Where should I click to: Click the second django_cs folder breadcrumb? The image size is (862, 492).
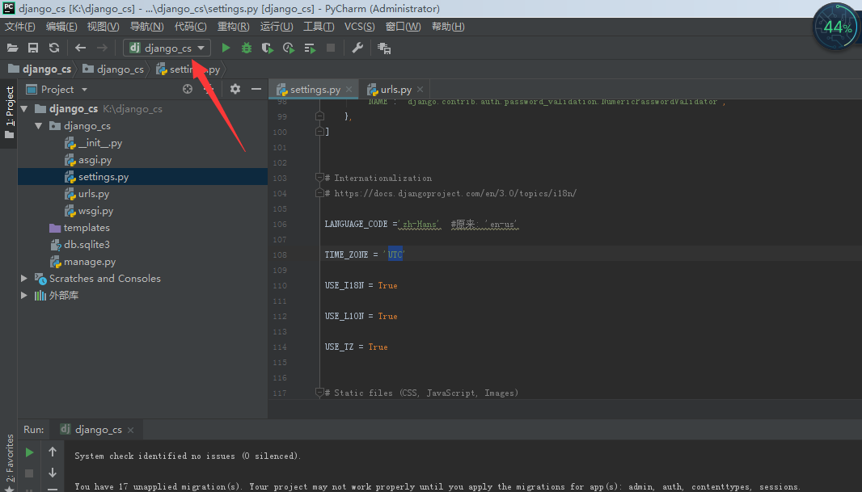pos(113,69)
